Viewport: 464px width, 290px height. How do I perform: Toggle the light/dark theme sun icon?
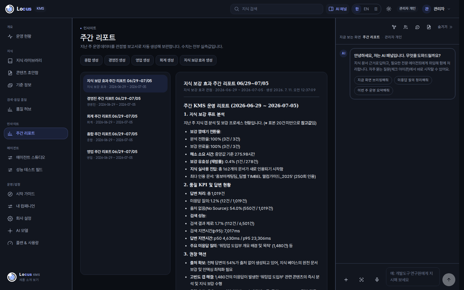pyautogui.click(x=389, y=9)
